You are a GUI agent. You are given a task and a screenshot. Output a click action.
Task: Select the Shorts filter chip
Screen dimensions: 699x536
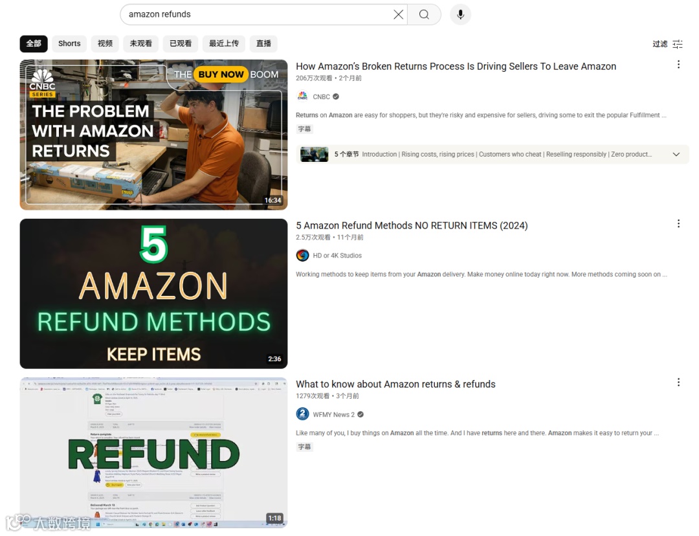point(69,44)
